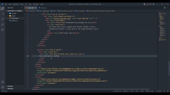Click Ln 148 cursor position status
The height and width of the screenshot is (95, 170).
point(117,91)
